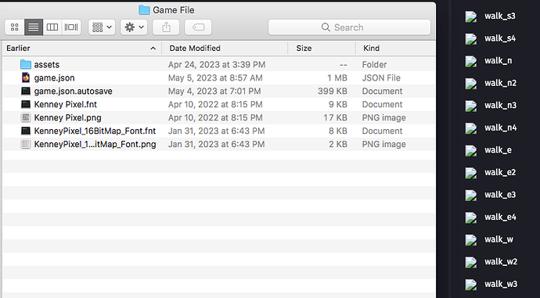Select walk_n3 image icon in side panel
This screenshot has height=298, width=540.
471,106
